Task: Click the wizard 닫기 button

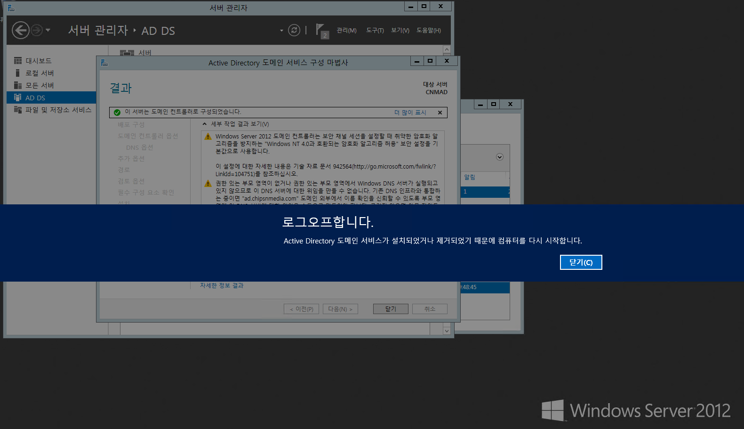Action: point(391,309)
